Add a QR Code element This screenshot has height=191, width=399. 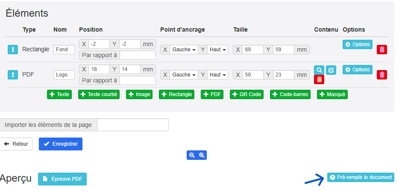pyautogui.click(x=247, y=94)
